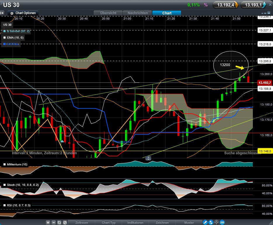Click the 21:50 time axis label
This screenshot has height=225, width=273.
tap(237, 18)
